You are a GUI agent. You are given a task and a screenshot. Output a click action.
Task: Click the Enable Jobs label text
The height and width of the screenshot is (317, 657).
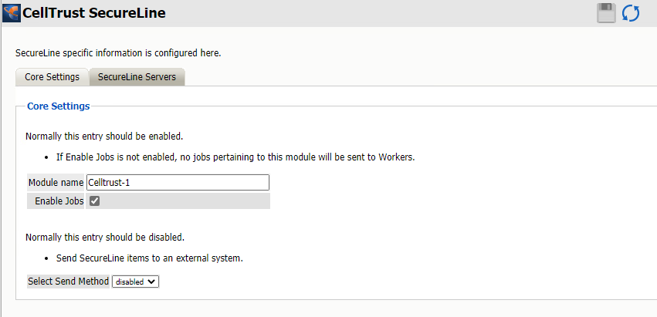pyautogui.click(x=58, y=201)
